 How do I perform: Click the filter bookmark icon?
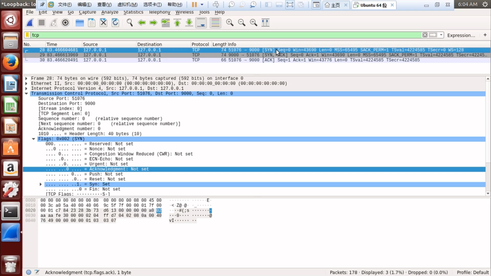point(27,35)
